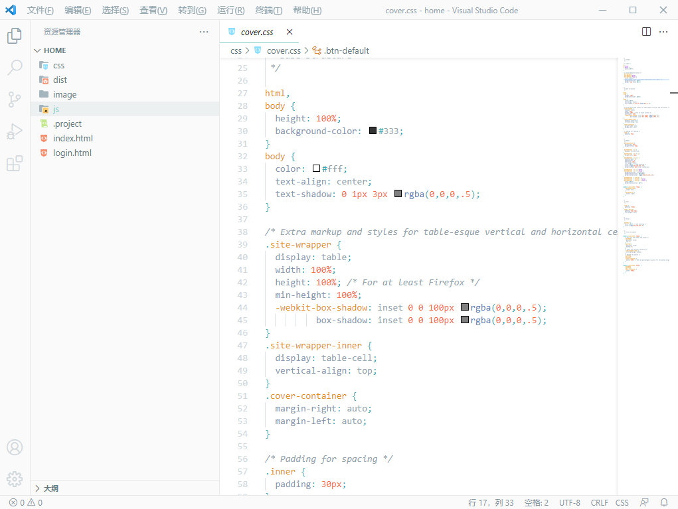Click the .project file icon
678x509 pixels.
click(44, 123)
